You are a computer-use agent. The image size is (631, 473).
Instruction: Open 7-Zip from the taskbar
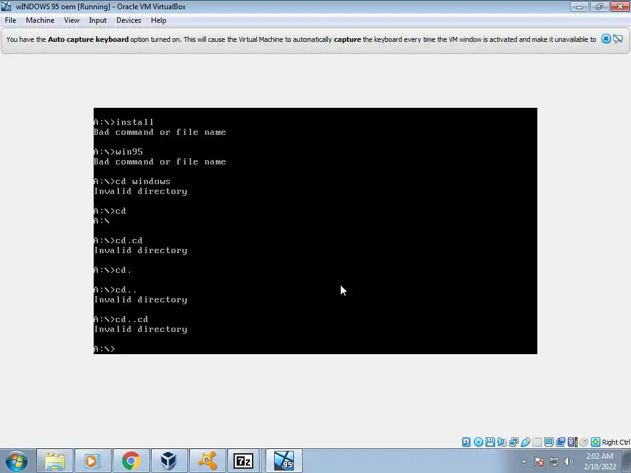tap(243, 461)
